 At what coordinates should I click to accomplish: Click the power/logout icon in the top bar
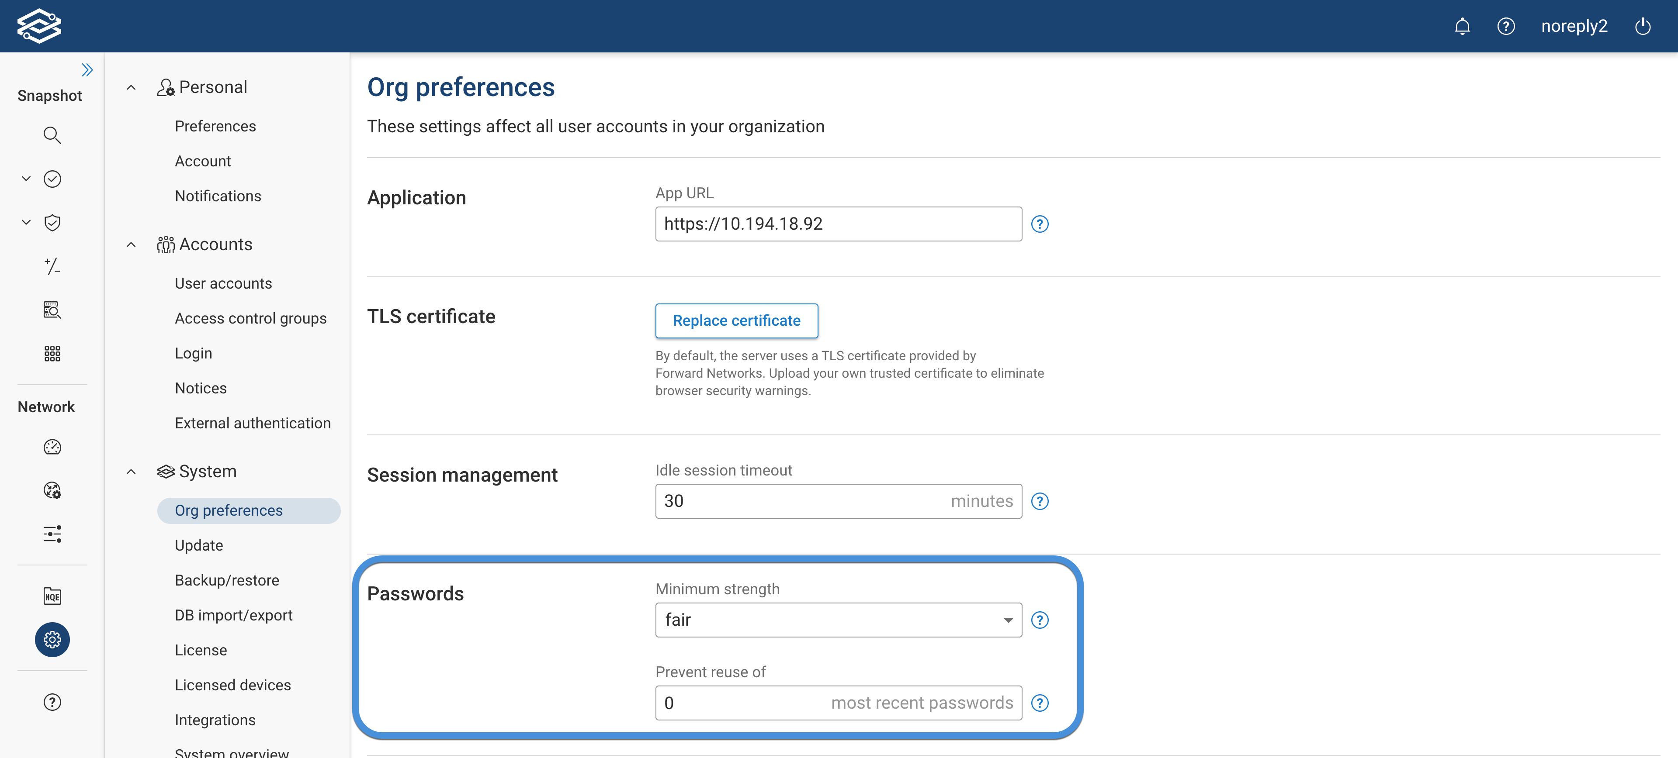click(x=1643, y=26)
